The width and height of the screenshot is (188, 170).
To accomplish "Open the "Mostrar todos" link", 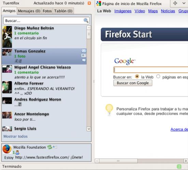I will tap(15, 136).
